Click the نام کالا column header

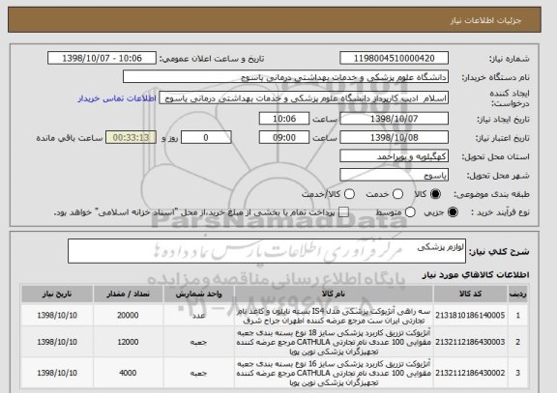[334, 295]
